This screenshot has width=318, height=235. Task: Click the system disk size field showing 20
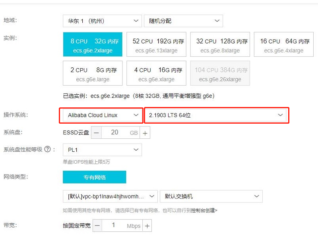[x=120, y=133]
